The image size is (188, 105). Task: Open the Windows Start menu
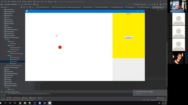pyautogui.click(x=1, y=103)
